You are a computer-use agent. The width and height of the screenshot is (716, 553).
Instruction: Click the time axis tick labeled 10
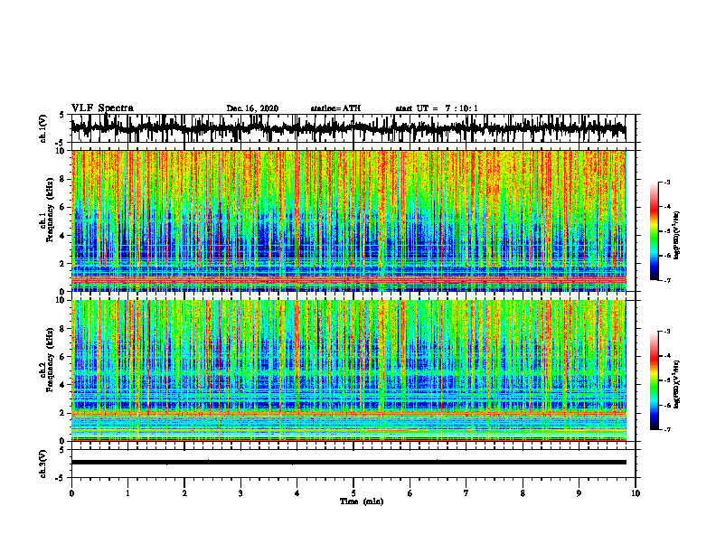[636, 493]
